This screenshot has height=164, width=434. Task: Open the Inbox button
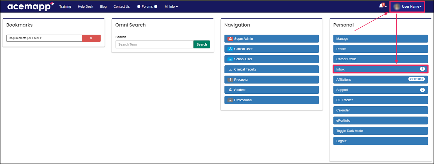tap(381, 69)
